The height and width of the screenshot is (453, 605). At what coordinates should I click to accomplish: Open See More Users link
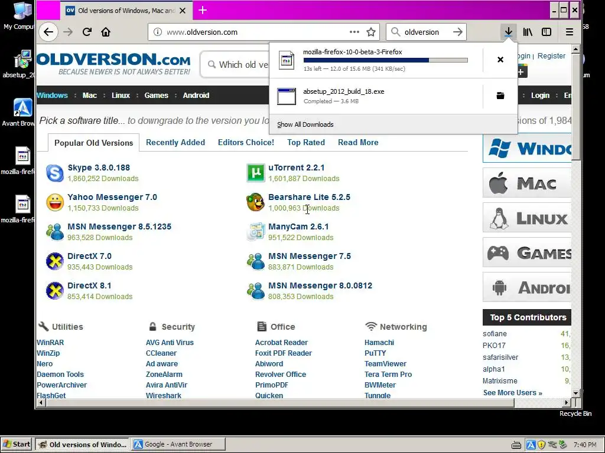(x=513, y=392)
